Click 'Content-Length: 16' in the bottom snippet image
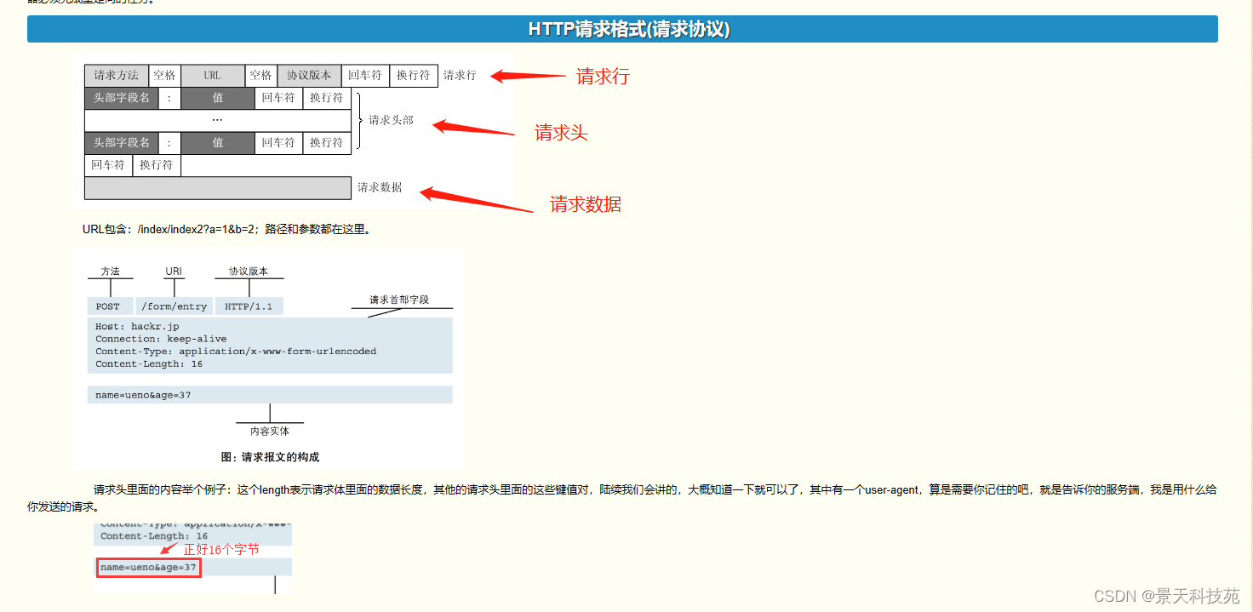This screenshot has width=1253, height=612. [154, 536]
